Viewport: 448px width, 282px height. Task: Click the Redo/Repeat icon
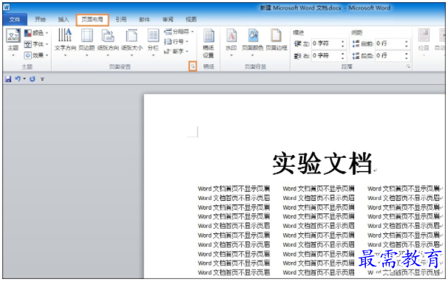[33, 79]
